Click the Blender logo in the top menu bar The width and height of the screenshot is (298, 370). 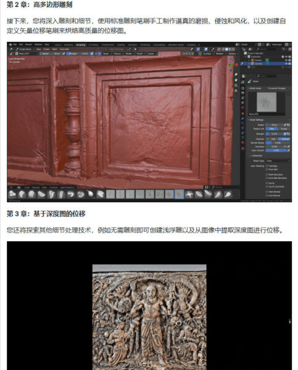(x=10, y=44)
